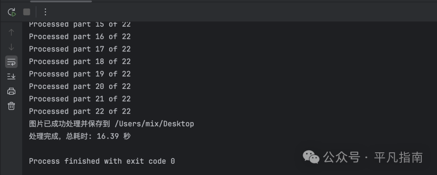Viewport: 437px width, 175px height.
Task: Rerun the program with the rerun icon
Action: [x=12, y=12]
